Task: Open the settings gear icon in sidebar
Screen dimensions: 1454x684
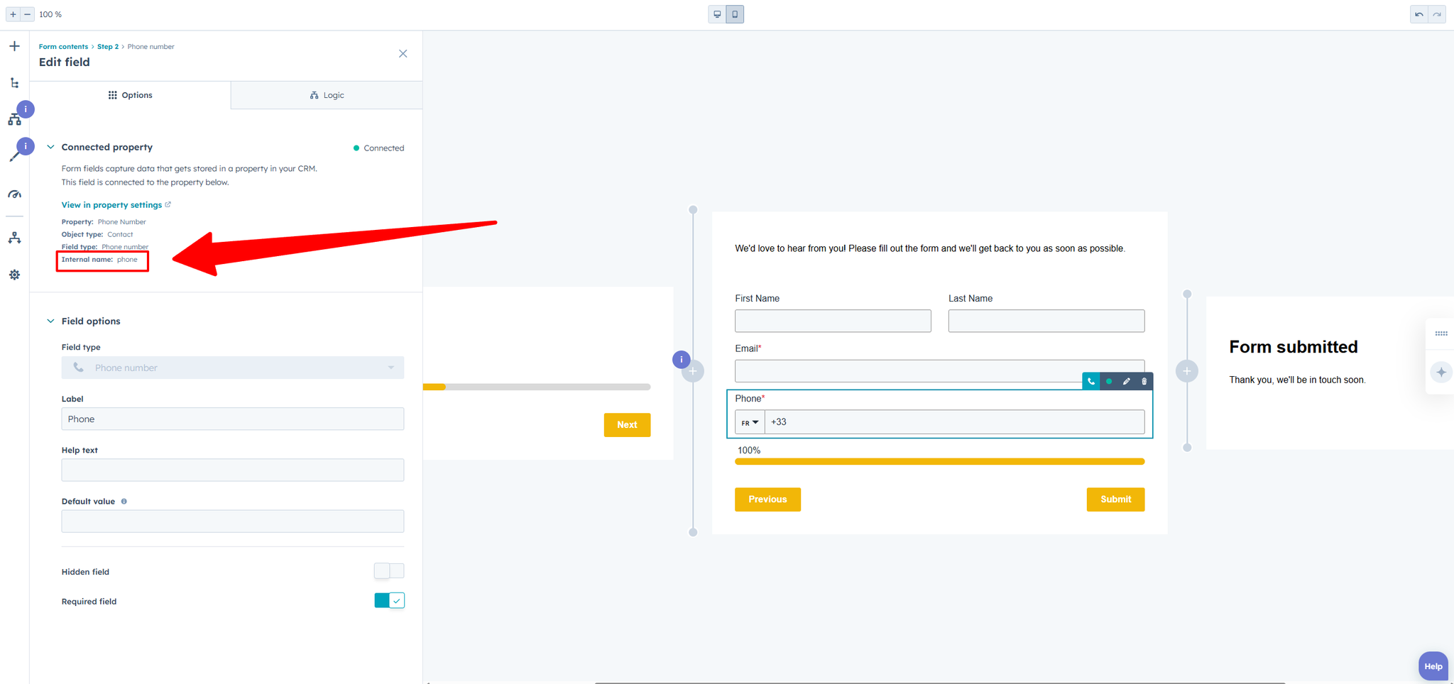Action: [x=14, y=275]
